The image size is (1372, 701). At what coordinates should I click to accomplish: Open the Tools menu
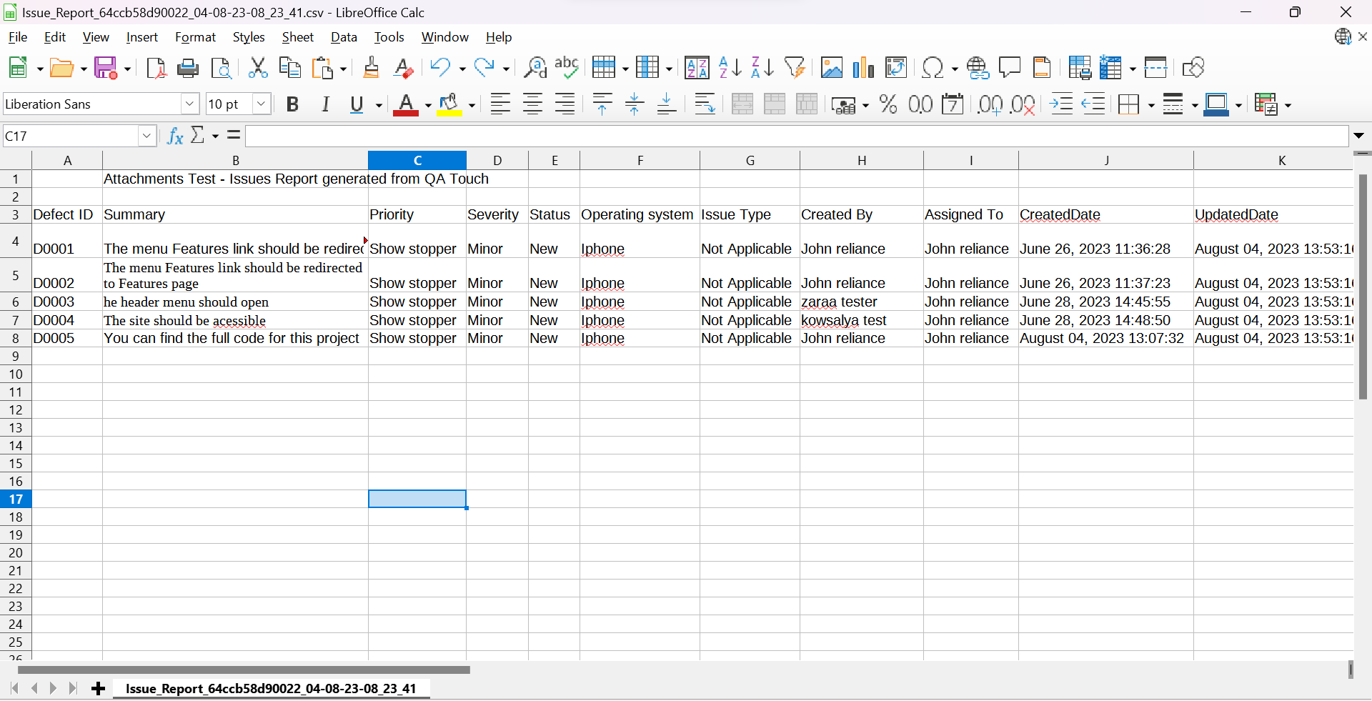389,37
